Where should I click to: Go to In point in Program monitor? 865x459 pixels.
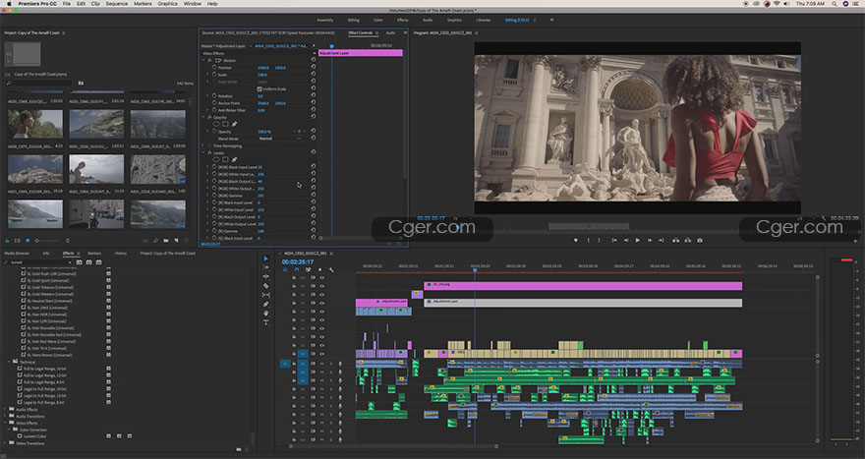pyautogui.click(x=614, y=241)
